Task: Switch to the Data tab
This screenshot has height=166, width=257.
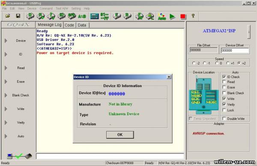Action: click(82, 25)
